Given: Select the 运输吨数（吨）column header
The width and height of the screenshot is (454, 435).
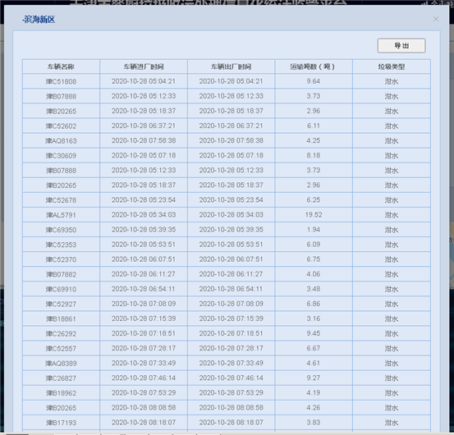Looking at the screenshot, I should tap(314, 66).
